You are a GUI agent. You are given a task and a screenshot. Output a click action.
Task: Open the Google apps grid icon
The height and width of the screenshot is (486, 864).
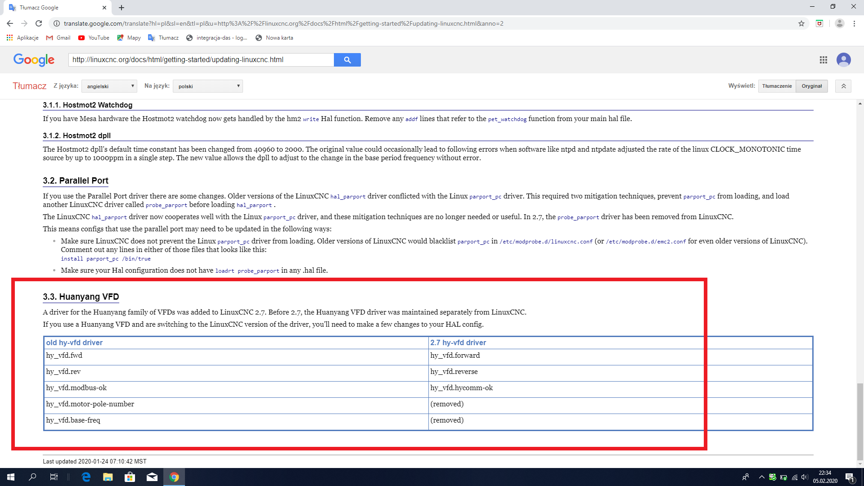(x=823, y=60)
